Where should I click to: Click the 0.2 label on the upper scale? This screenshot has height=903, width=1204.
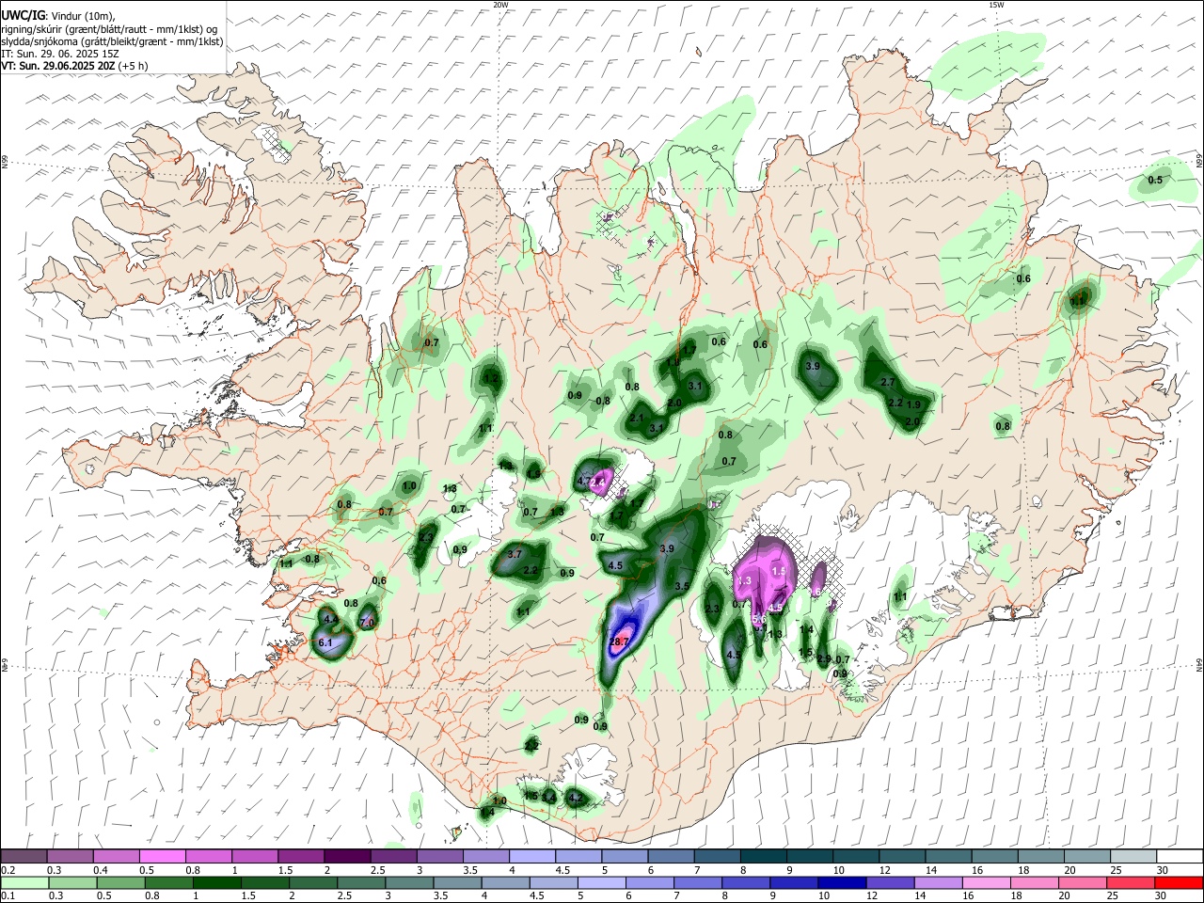point(8,870)
